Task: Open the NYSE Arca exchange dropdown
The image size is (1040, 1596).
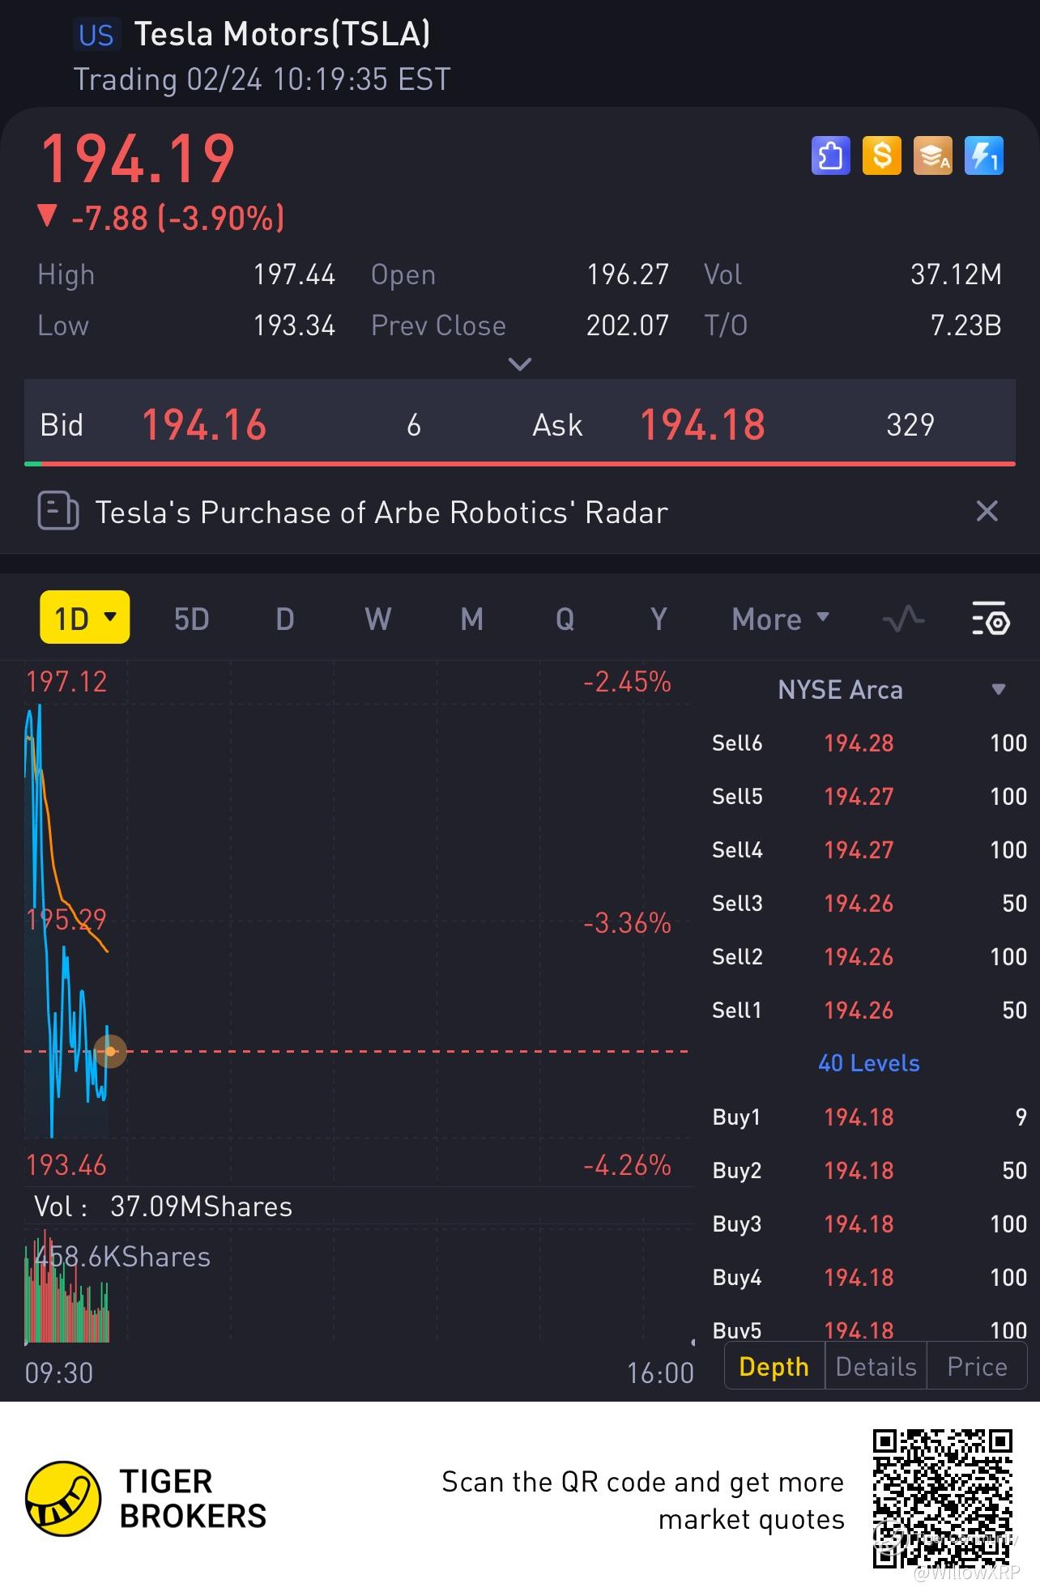Action: pos(998,690)
